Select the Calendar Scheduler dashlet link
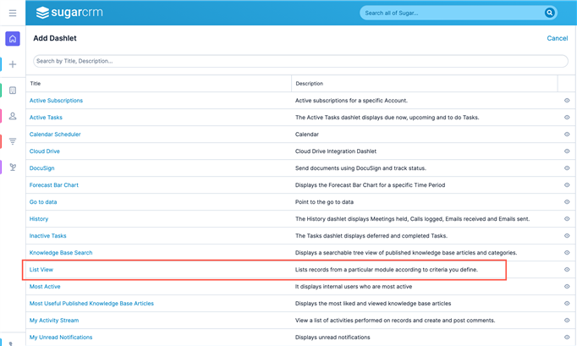The image size is (577, 346). (55, 135)
